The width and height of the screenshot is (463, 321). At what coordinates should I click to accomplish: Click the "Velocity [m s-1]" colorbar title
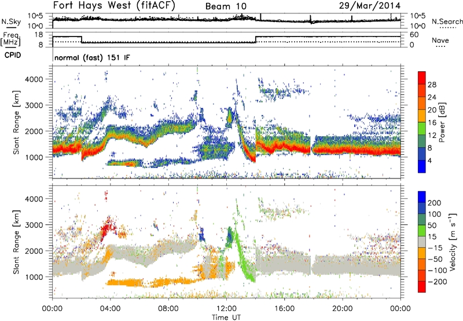pos(453,242)
